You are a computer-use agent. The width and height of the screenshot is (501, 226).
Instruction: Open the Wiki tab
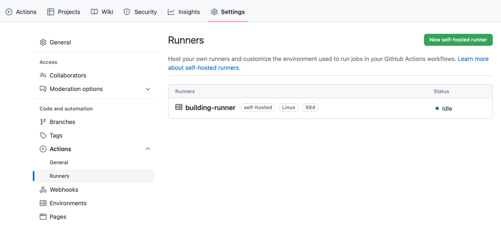[102, 12]
